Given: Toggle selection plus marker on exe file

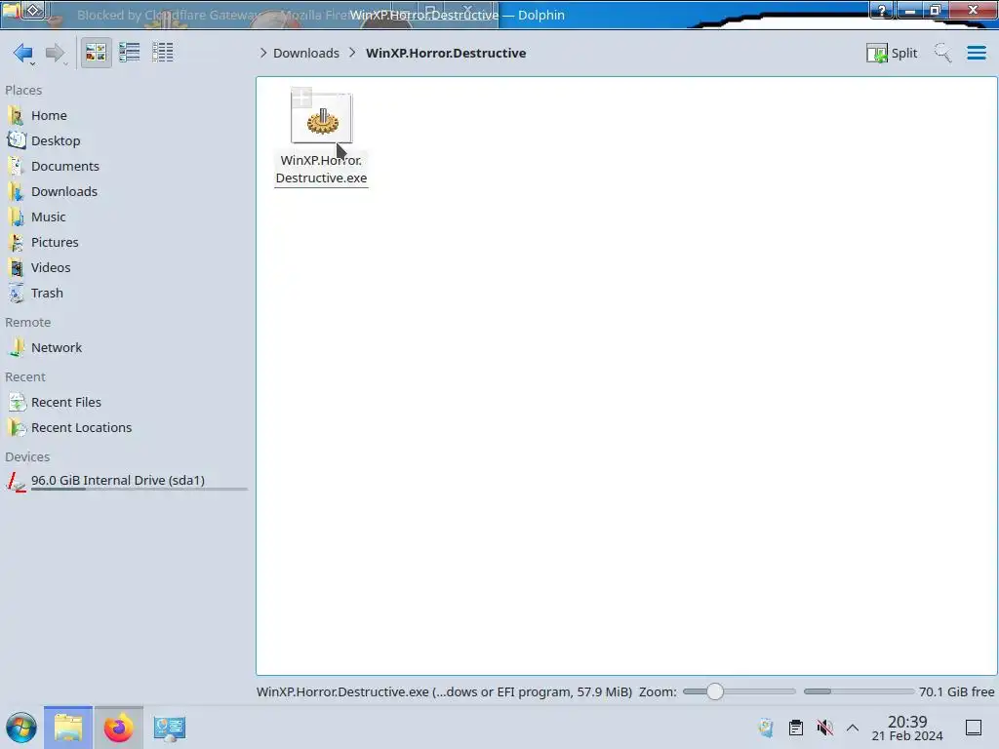Looking at the screenshot, I should [x=301, y=98].
